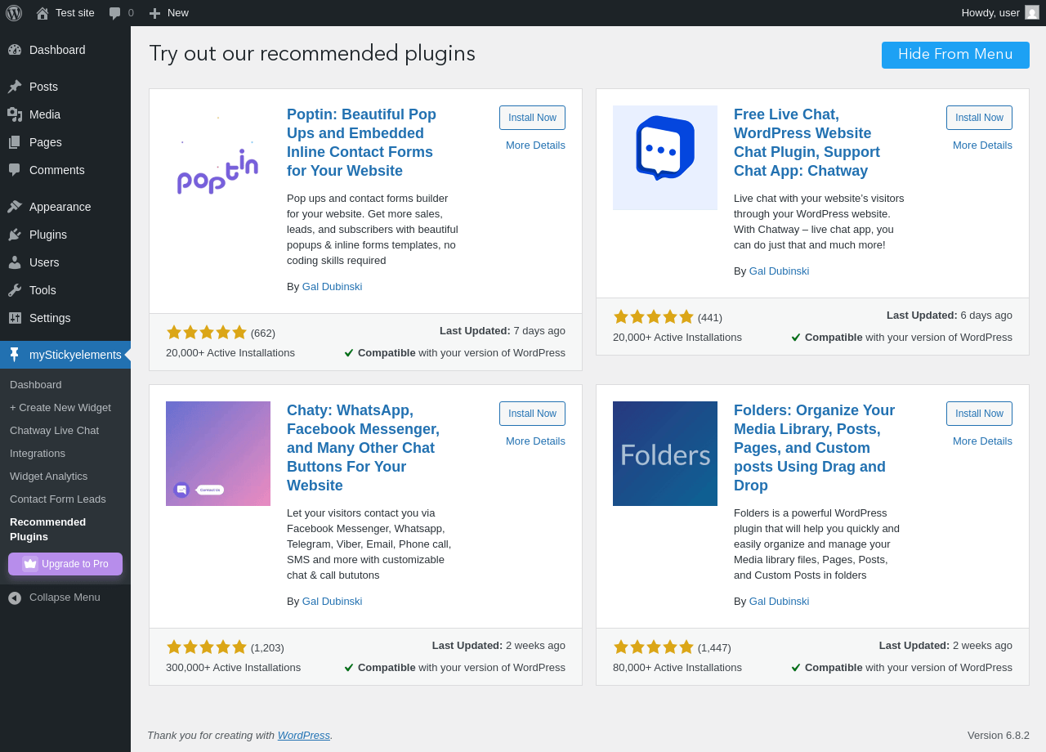Screen dimensions: 1046x752
Task: Click Hide From Menu button
Action: coord(955,55)
